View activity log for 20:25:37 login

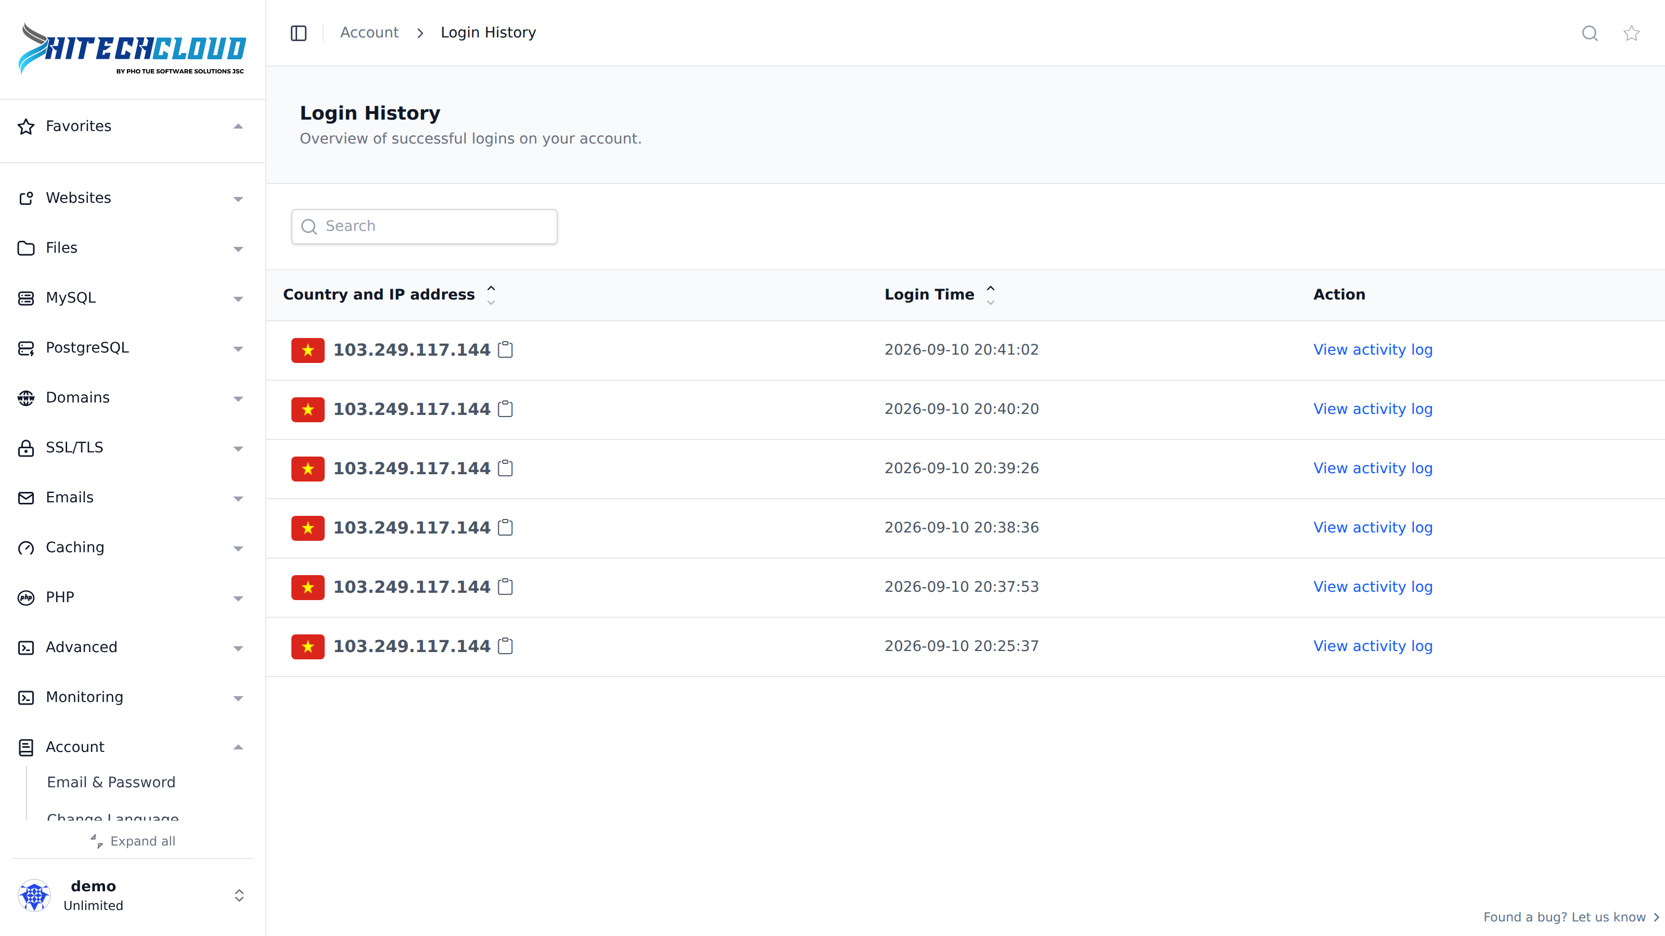point(1373,646)
